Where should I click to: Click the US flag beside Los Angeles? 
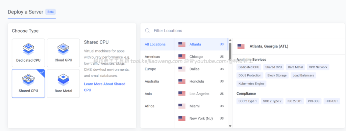pyautogui.click(x=182, y=94)
